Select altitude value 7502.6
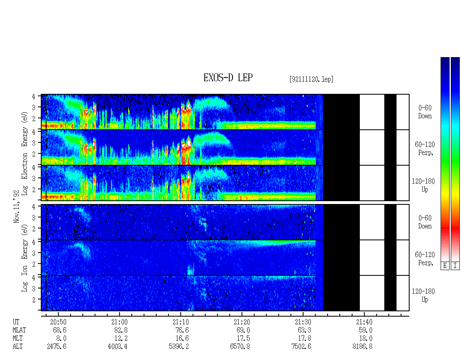Image resolution: width=461 pixels, height=357 pixels. coord(301,347)
